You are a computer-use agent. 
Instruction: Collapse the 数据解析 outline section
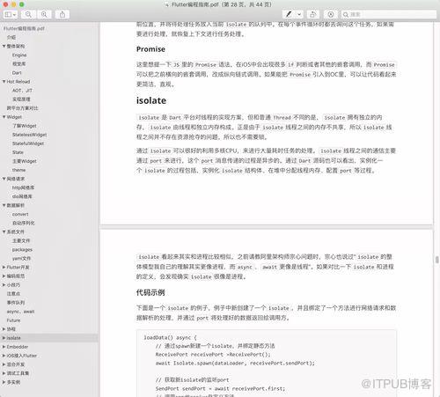(x=4, y=205)
